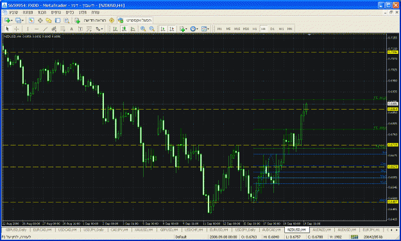Toggle the Expert Advisors button
This screenshot has width=401, height=241.
135,20
